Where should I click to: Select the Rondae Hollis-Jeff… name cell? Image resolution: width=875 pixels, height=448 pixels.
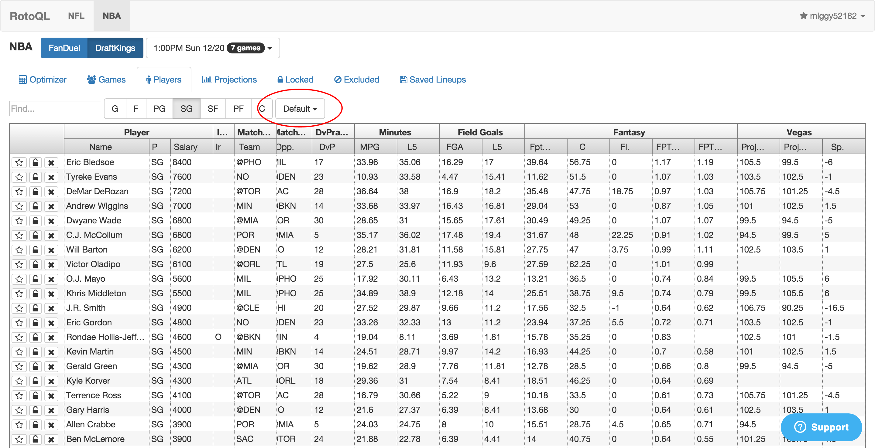tap(106, 337)
